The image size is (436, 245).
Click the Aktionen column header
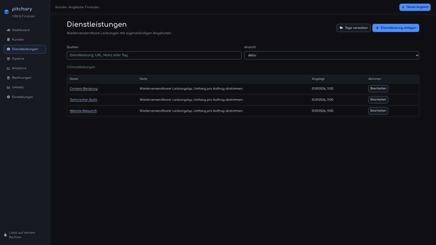coord(375,79)
